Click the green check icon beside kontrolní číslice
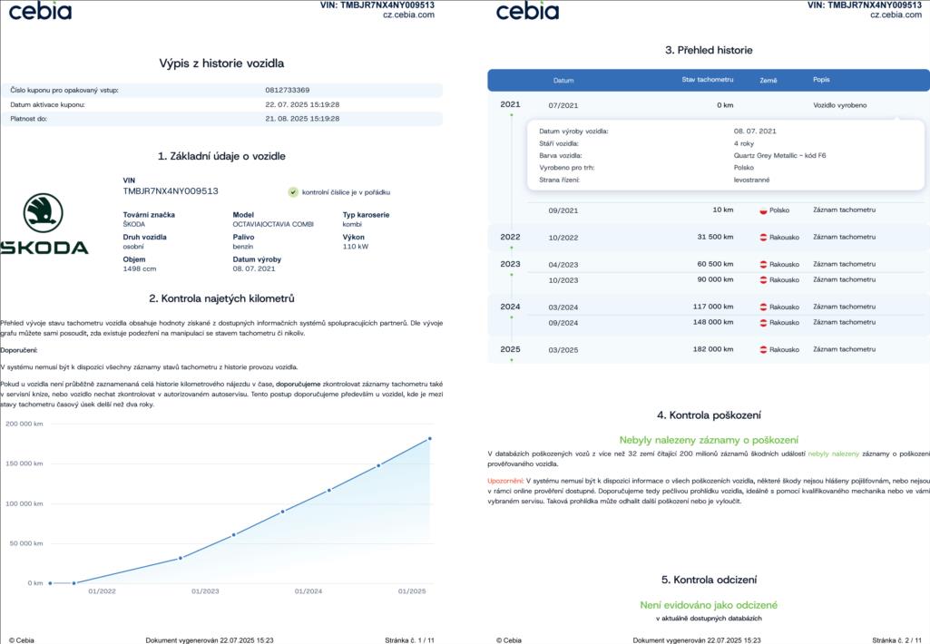930x644 pixels. click(293, 192)
